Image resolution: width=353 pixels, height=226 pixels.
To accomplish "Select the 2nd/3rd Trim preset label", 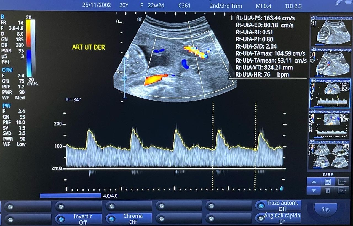I will (226, 6).
